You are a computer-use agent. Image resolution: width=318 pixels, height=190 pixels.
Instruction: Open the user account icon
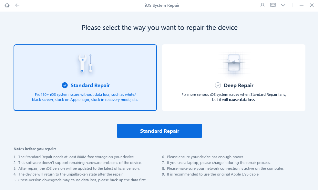click(262, 5)
